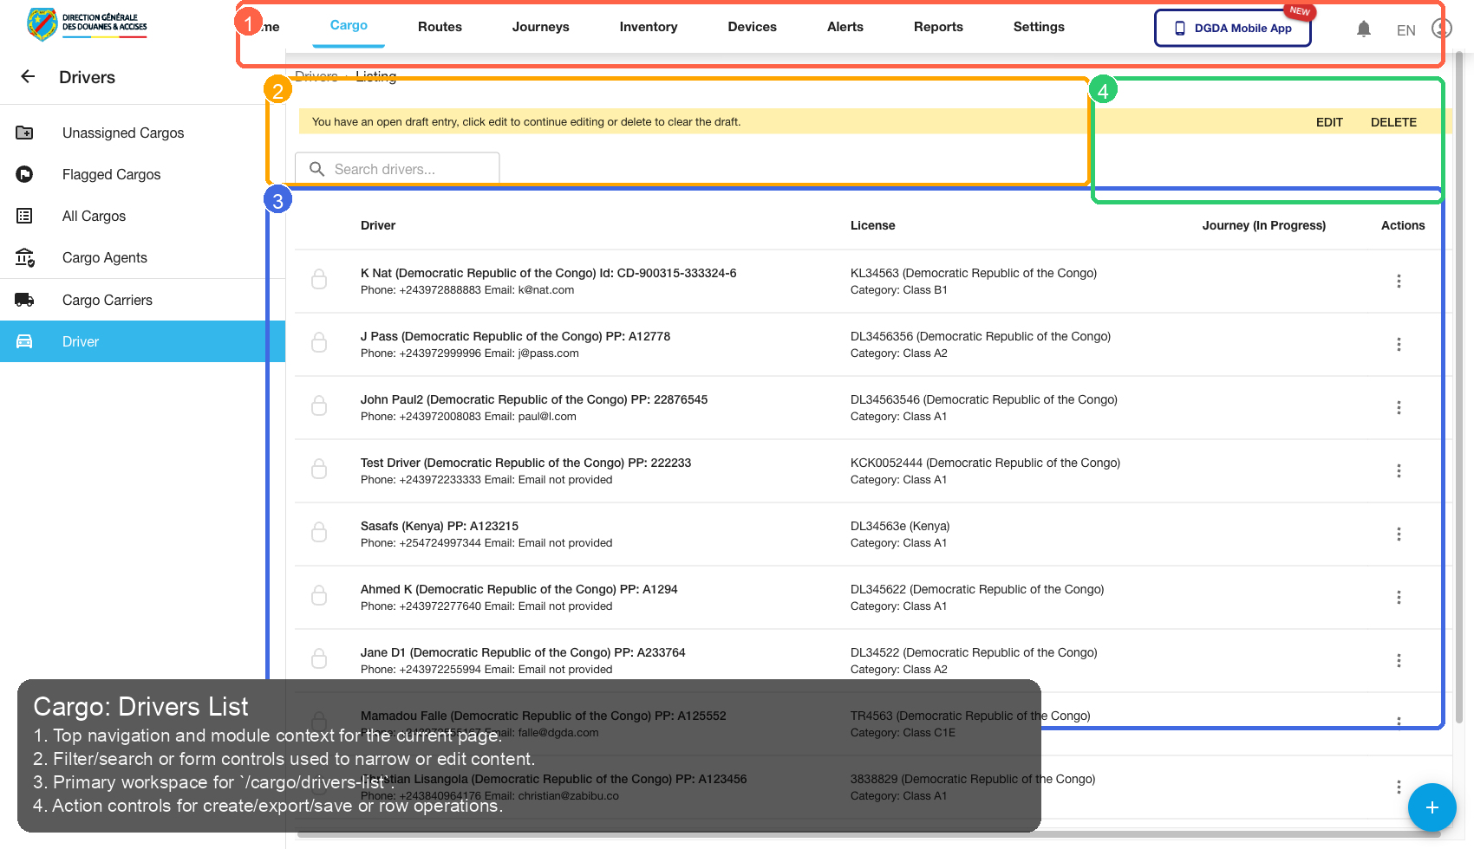Open notifications via the bell icon
1474x849 pixels.
coord(1364,28)
